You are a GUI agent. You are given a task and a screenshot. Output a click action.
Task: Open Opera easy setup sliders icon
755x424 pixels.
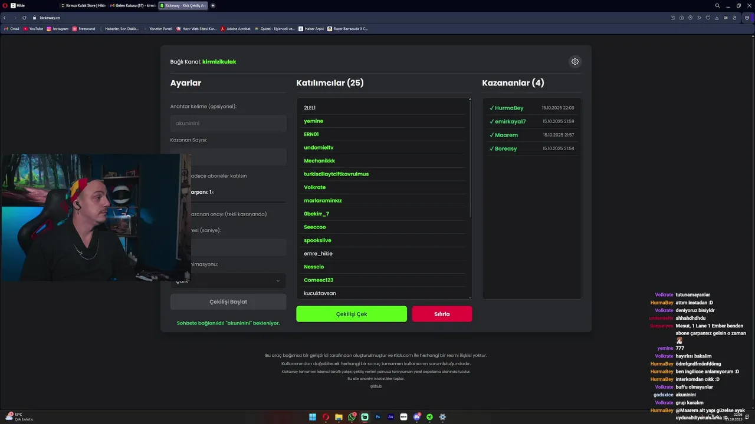[x=726, y=18]
